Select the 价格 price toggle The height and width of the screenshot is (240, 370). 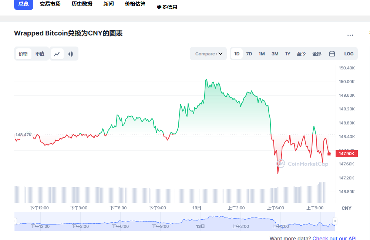(23, 54)
